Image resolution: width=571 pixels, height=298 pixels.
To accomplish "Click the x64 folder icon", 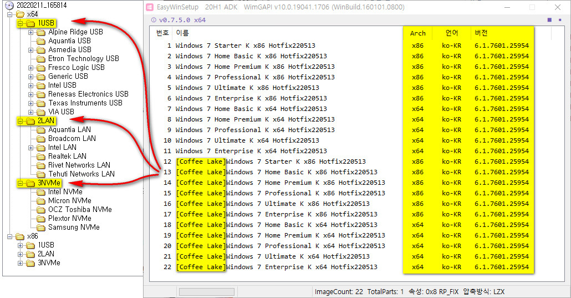I will coord(21,14).
